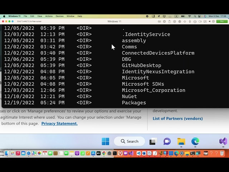This screenshot has height=172, width=229.
Task: Open Task View in Windows taskbar
Action: coord(153,141)
